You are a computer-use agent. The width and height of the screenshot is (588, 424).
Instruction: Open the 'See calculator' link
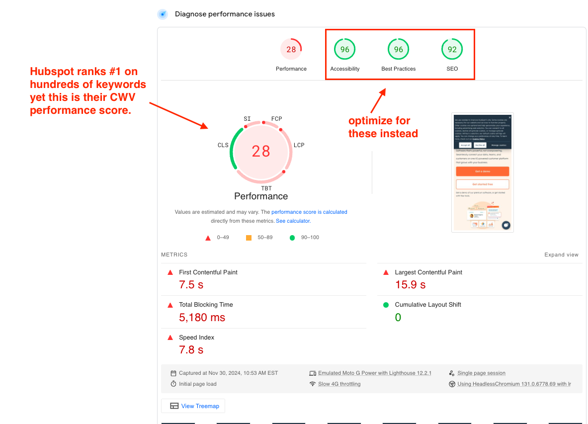coord(293,221)
